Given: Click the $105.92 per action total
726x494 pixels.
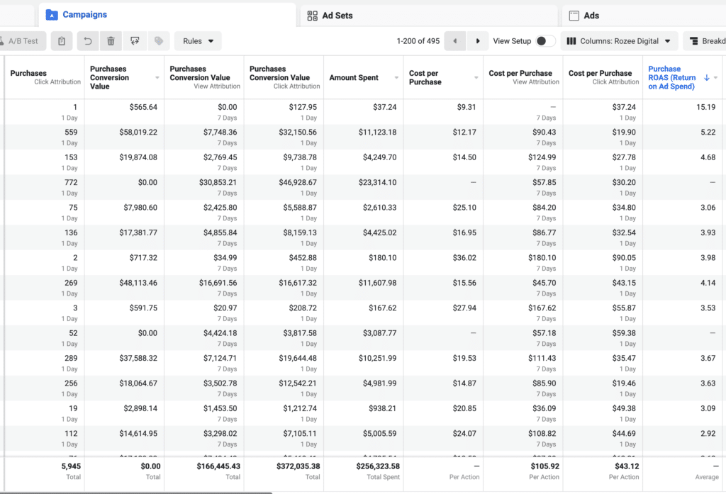Looking at the screenshot, I should point(545,466).
